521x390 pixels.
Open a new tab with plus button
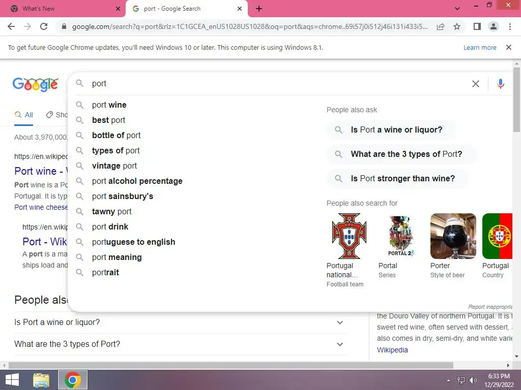(x=259, y=9)
